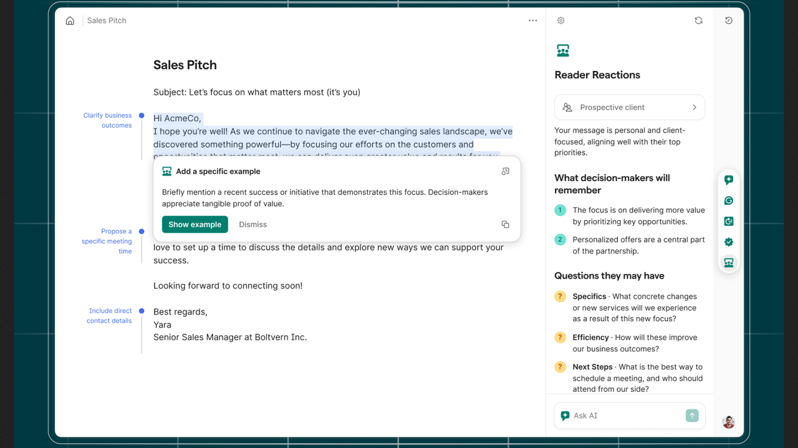Copy the suggestion using the copy icon
798x448 pixels.
[505, 225]
